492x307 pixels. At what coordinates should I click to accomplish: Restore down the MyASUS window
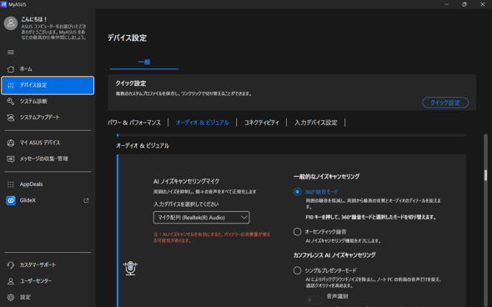(464, 4)
